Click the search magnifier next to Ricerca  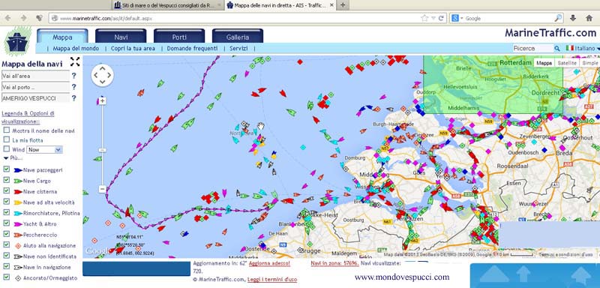557,49
